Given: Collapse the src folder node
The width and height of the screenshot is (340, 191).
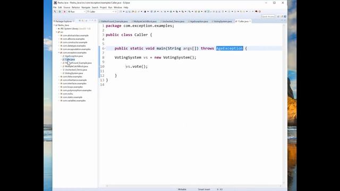Looking at the screenshot, I should tap(57, 32).
